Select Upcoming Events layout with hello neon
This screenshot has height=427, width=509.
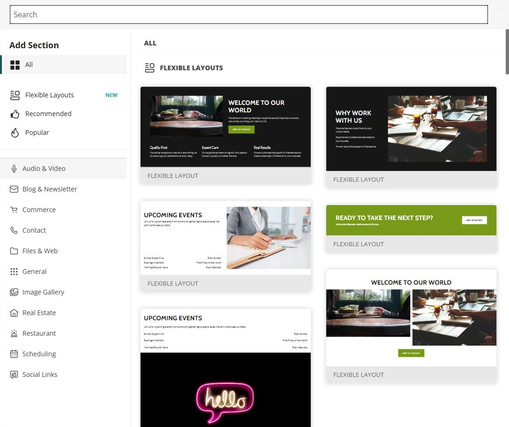[225, 368]
